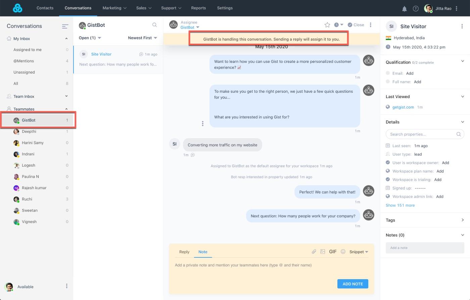Insert an image in the note
Screen dimensions: 470x300
(323, 252)
